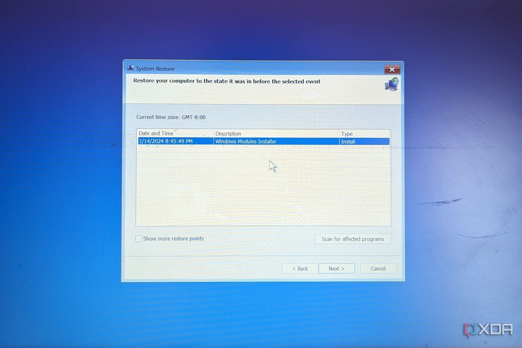The width and height of the screenshot is (522, 348).
Task: Sort by the Type column header
Action: click(x=346, y=134)
